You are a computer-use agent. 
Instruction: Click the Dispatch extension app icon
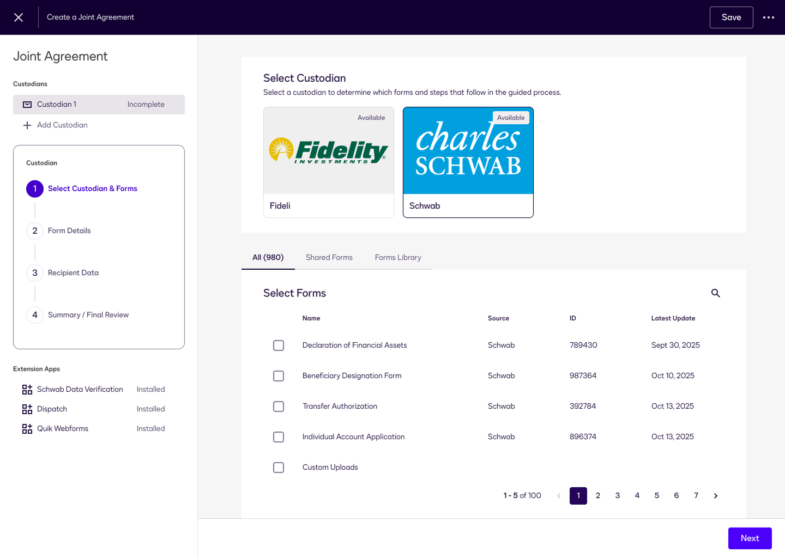pos(27,409)
